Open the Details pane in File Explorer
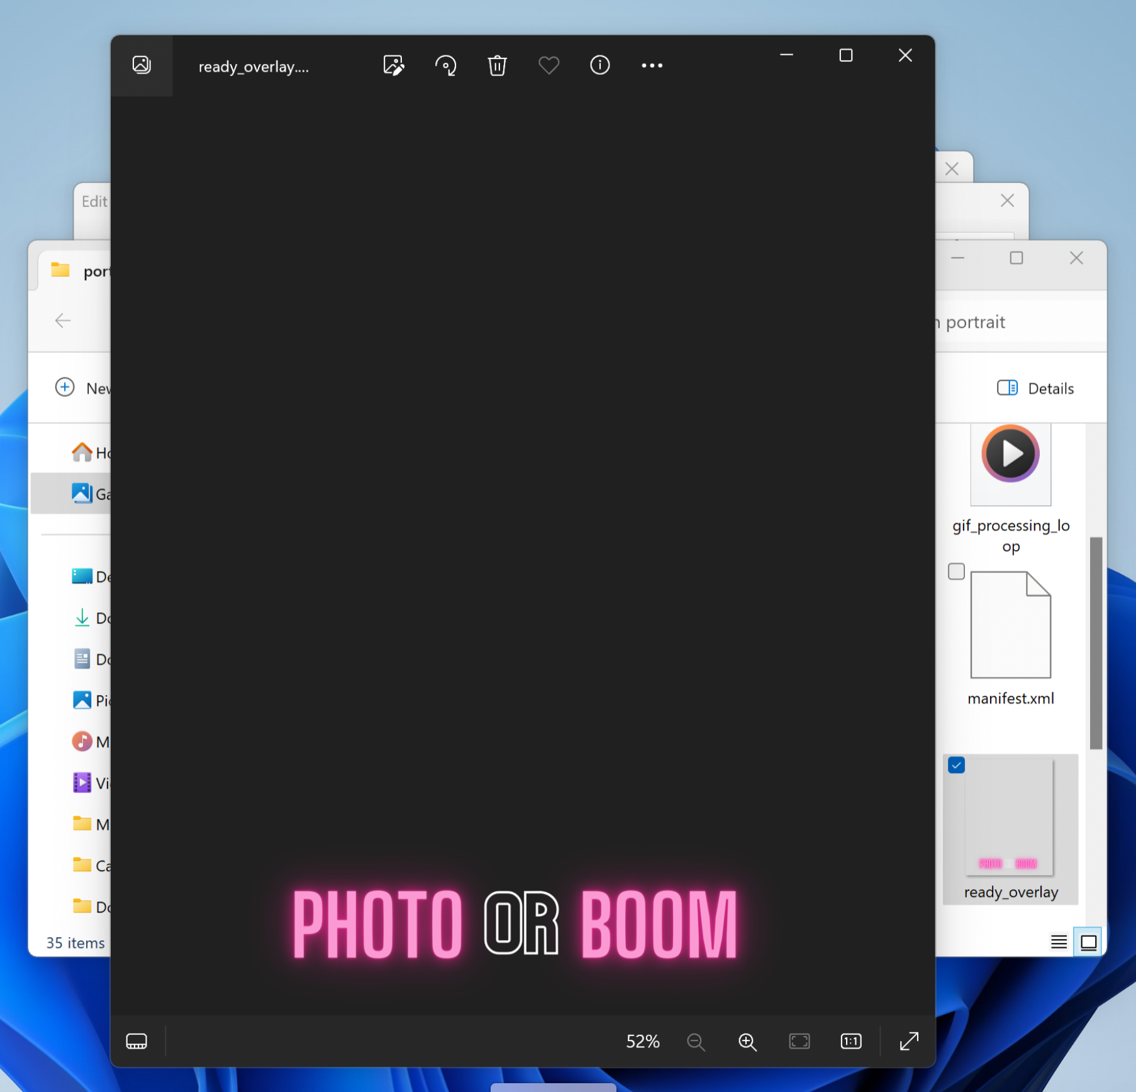Screen dimensions: 1136x1092 (1035, 388)
